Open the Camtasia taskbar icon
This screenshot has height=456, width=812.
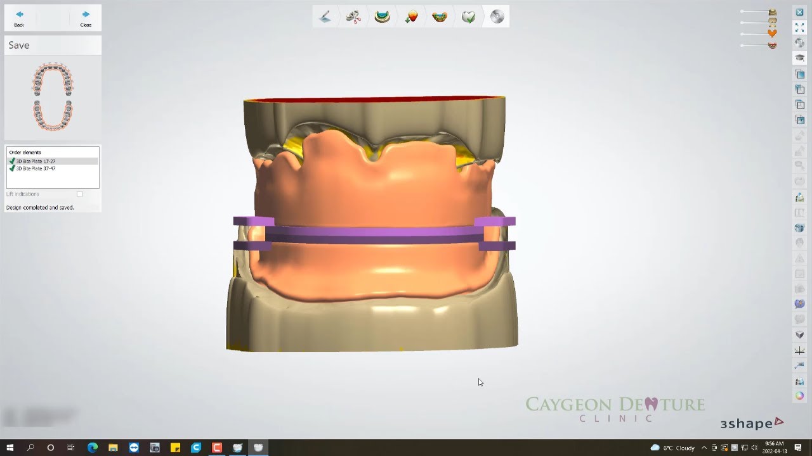click(x=217, y=448)
